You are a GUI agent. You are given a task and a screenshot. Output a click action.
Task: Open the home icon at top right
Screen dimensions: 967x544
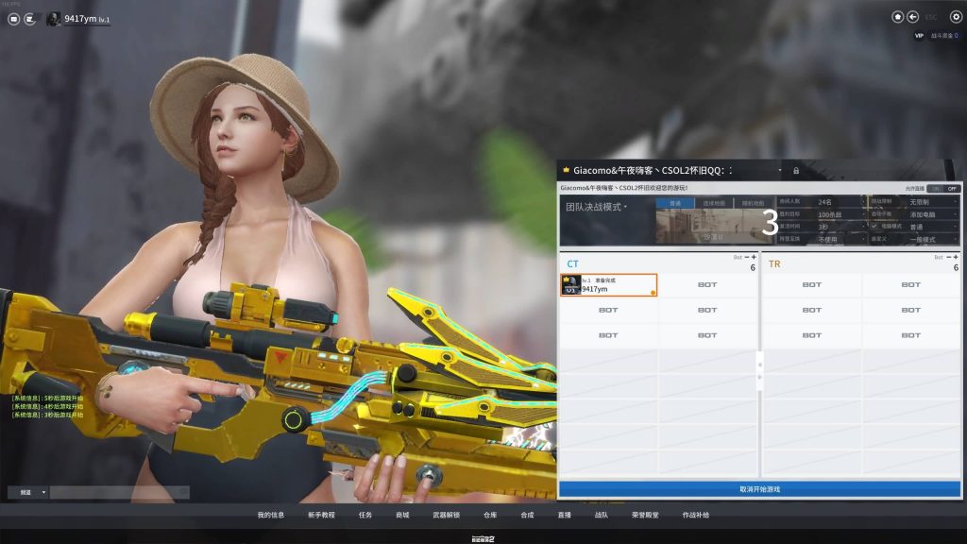[x=898, y=17]
